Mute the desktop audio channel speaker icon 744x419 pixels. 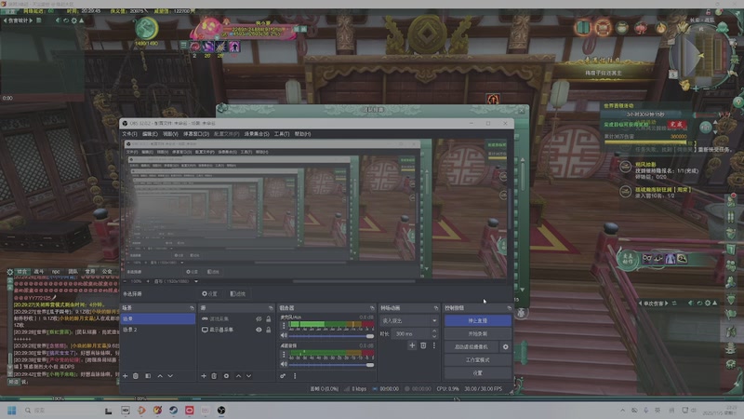coord(284,364)
